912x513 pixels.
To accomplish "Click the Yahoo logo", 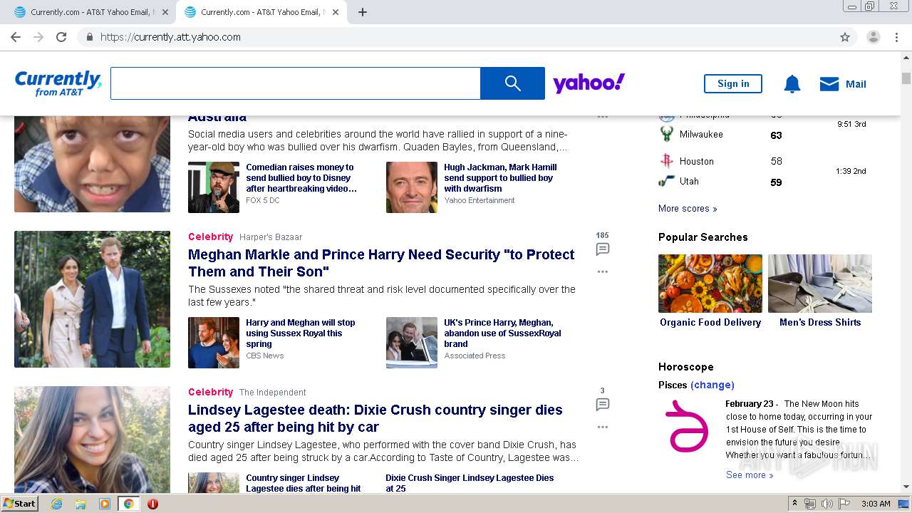I will click(x=589, y=83).
